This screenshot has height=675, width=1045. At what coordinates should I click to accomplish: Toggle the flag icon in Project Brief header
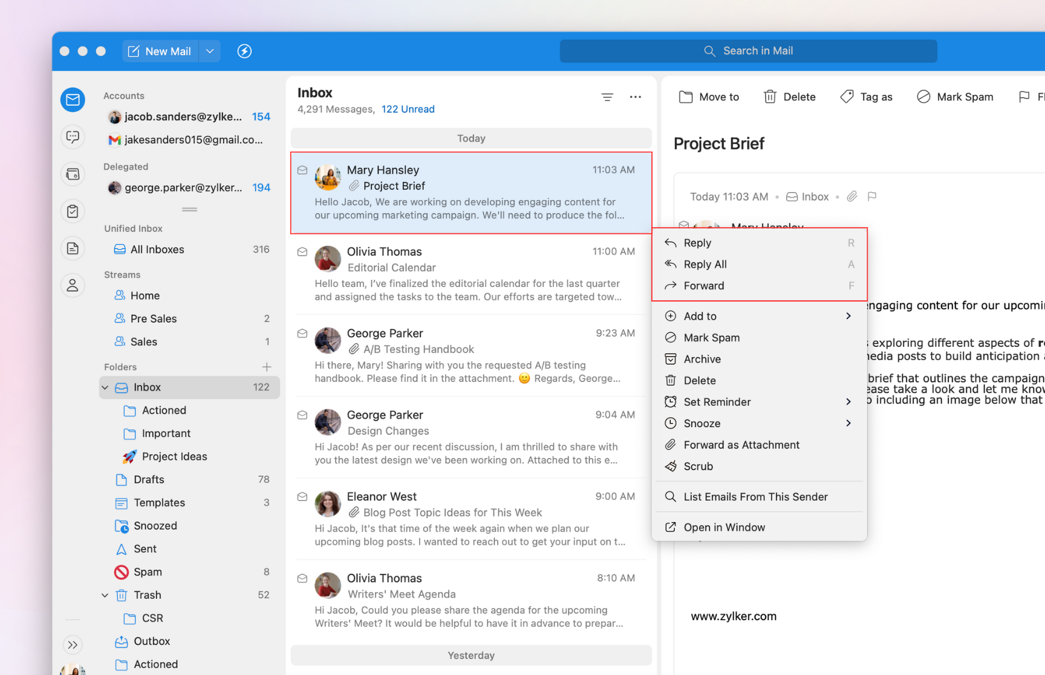871,196
